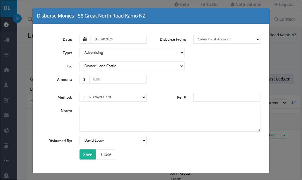
Task: Open the mail envelope sidebar icon
Action: coord(6,115)
